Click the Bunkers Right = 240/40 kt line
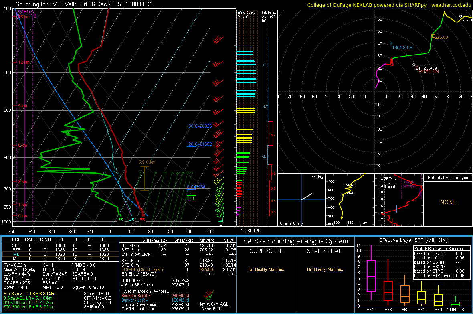This screenshot has height=314, width=473. [156, 296]
